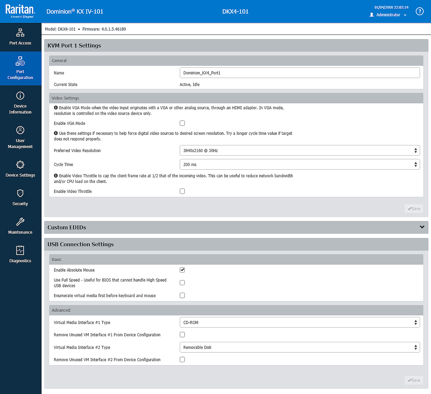Check Remove Unused VM Interface #1 option
Image resolution: width=431 pixels, height=394 pixels.
click(x=182, y=335)
